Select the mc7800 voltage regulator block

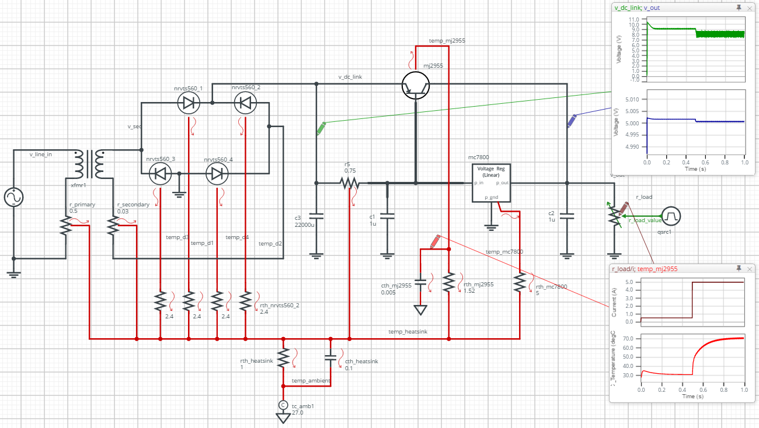pos(492,183)
